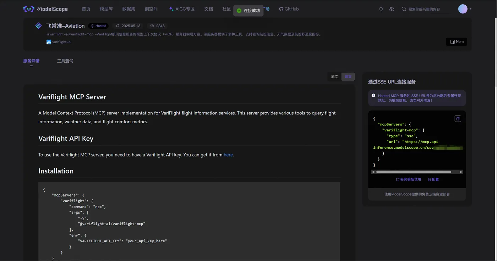Click the left arrow of the code scrollbar
The height and width of the screenshot is (261, 497).
pos(373,172)
